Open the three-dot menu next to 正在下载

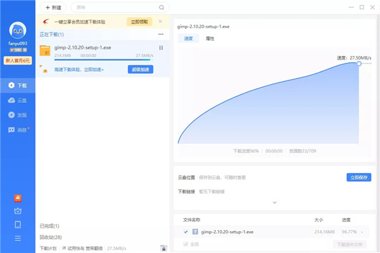[161, 34]
